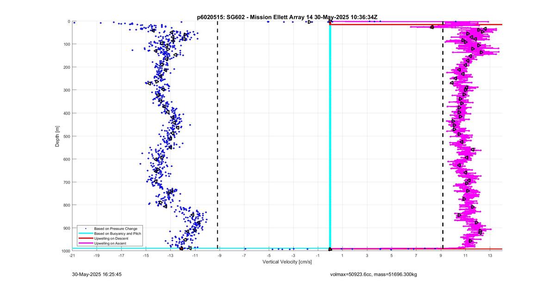Click y-axis tick label '100'
555x282 pixels.
click(x=66, y=44)
